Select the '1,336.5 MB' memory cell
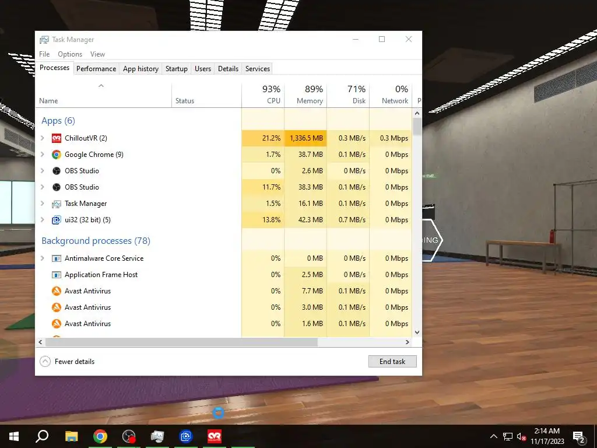The image size is (597, 448). click(305, 138)
